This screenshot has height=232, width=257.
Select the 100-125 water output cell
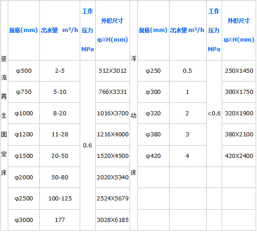coord(60,199)
